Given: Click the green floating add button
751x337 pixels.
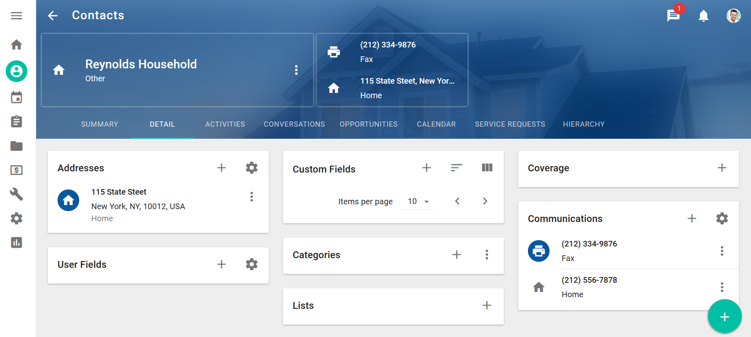Looking at the screenshot, I should click(724, 316).
